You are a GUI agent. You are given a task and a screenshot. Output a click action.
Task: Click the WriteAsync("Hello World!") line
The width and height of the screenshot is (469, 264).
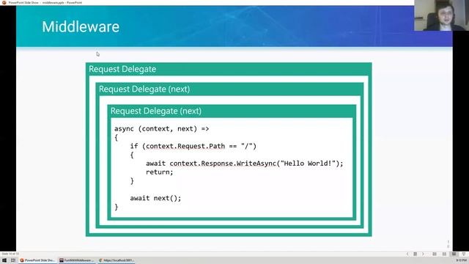click(244, 164)
